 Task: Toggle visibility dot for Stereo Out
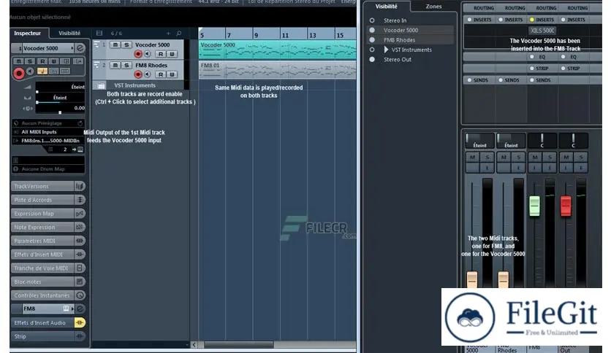372,60
